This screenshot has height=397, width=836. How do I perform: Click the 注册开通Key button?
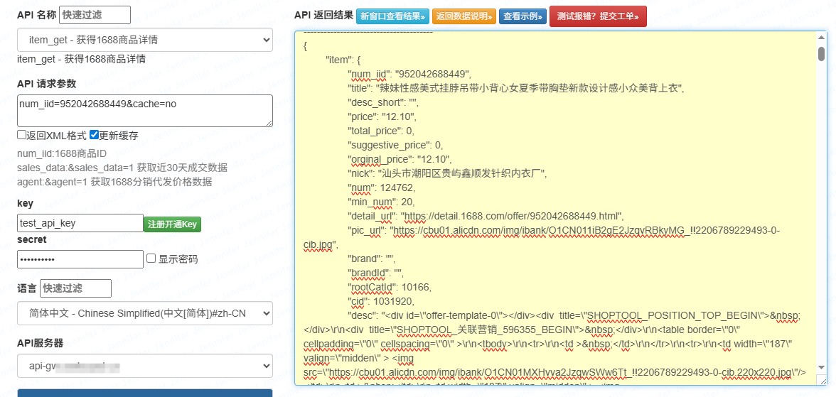pos(172,224)
